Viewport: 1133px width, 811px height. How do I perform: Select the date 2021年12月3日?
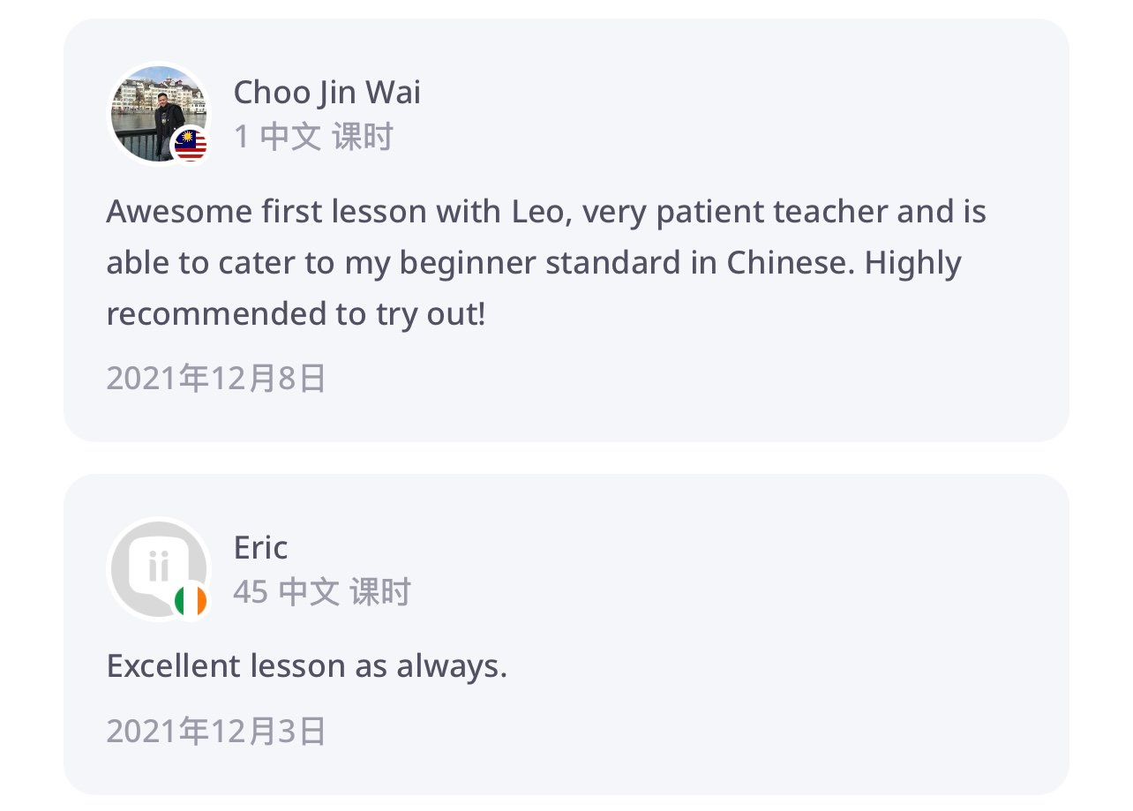coord(216,732)
